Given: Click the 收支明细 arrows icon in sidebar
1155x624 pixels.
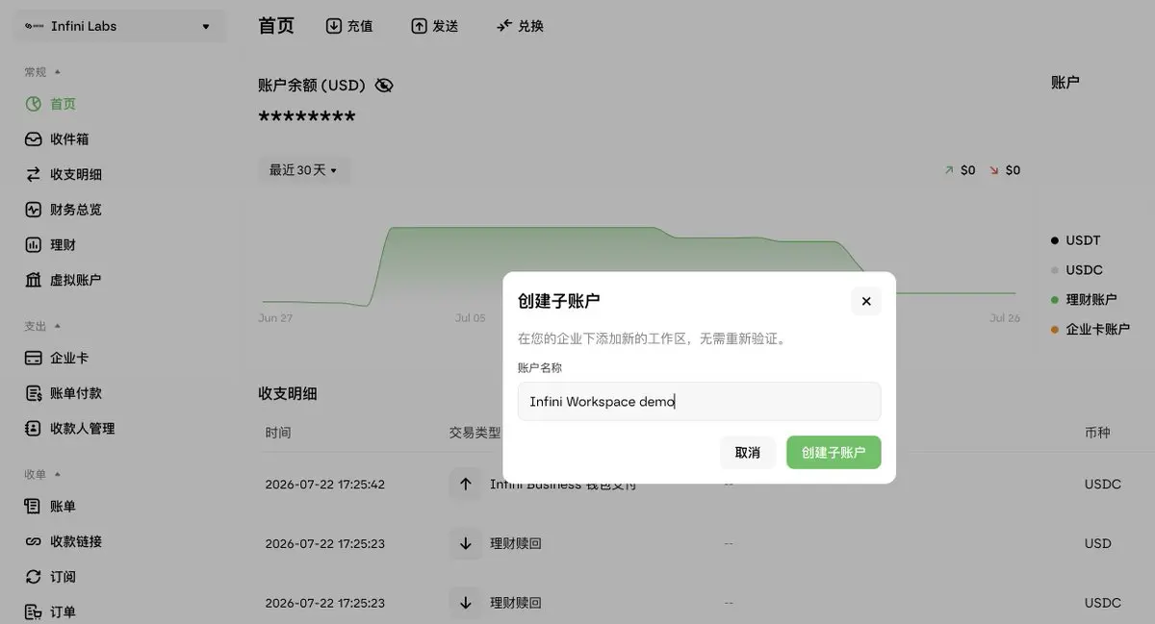Looking at the screenshot, I should click(34, 174).
